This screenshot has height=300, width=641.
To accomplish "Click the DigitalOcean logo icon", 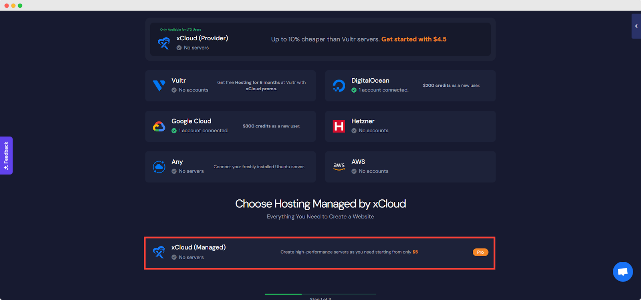I will coord(339,85).
